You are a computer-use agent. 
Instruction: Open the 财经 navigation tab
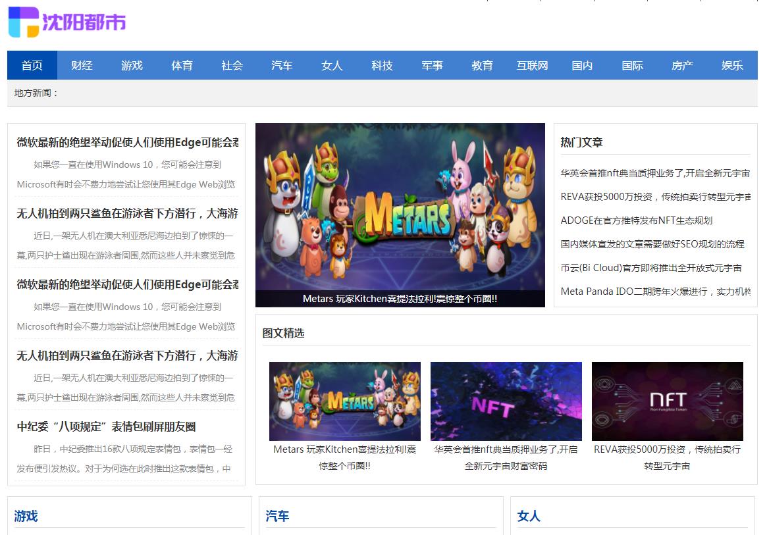tap(82, 65)
